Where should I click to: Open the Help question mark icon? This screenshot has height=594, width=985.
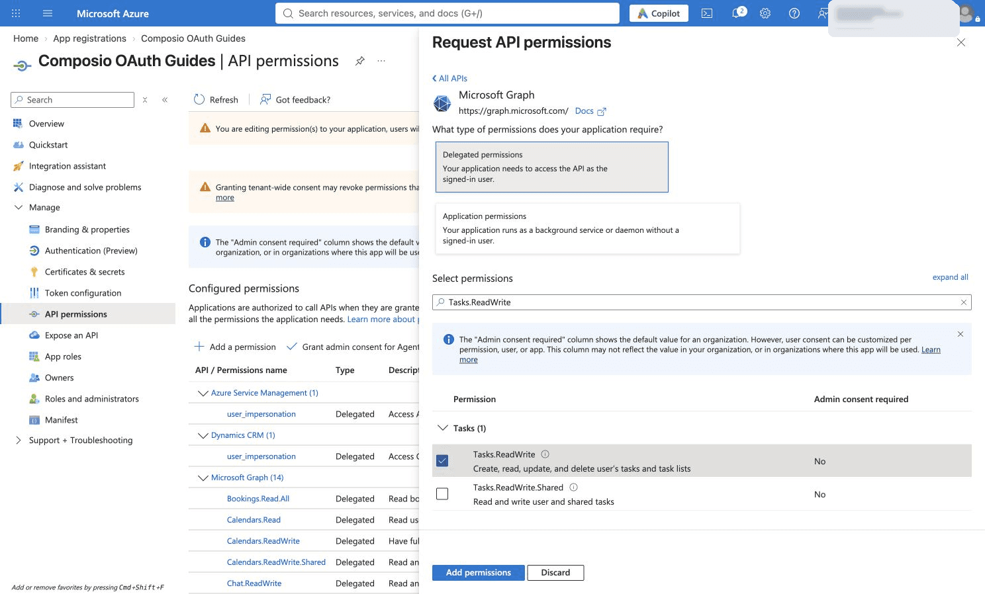(x=794, y=13)
